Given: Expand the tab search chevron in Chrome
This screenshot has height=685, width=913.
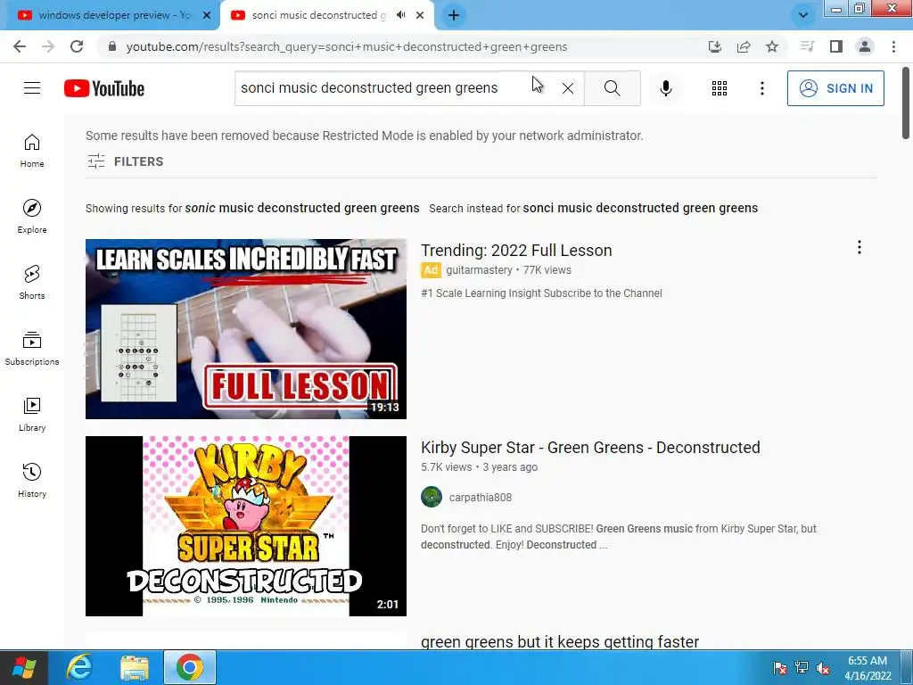Looking at the screenshot, I should coord(803,15).
